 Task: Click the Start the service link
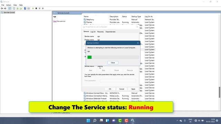click(x=55, y=21)
